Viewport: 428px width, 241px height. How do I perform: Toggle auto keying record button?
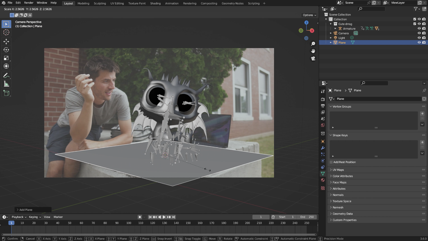(x=140, y=217)
